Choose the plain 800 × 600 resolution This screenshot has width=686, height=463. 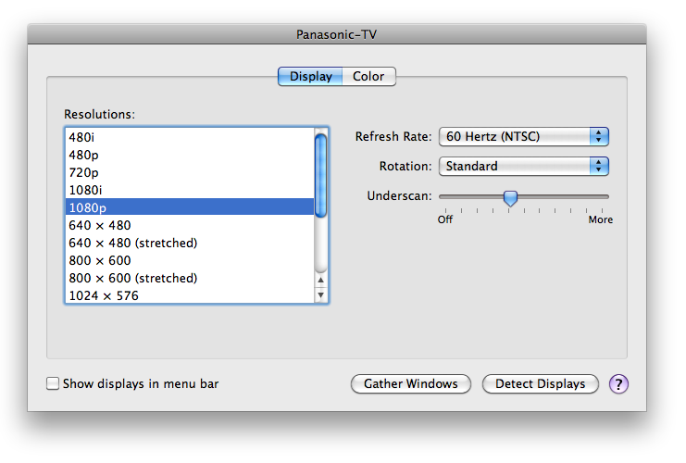[x=190, y=260]
